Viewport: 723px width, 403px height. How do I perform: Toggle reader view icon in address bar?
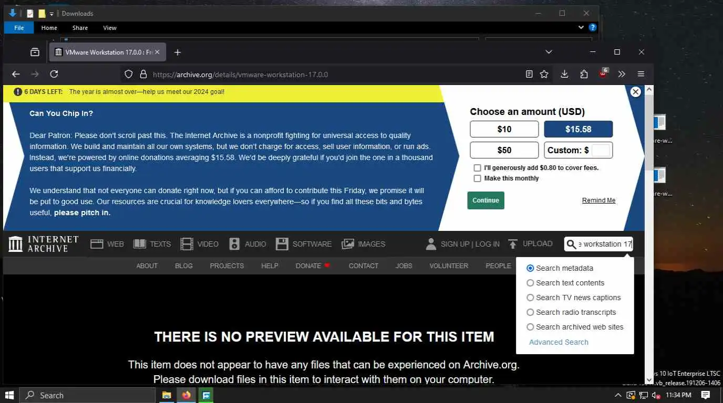[x=529, y=75]
